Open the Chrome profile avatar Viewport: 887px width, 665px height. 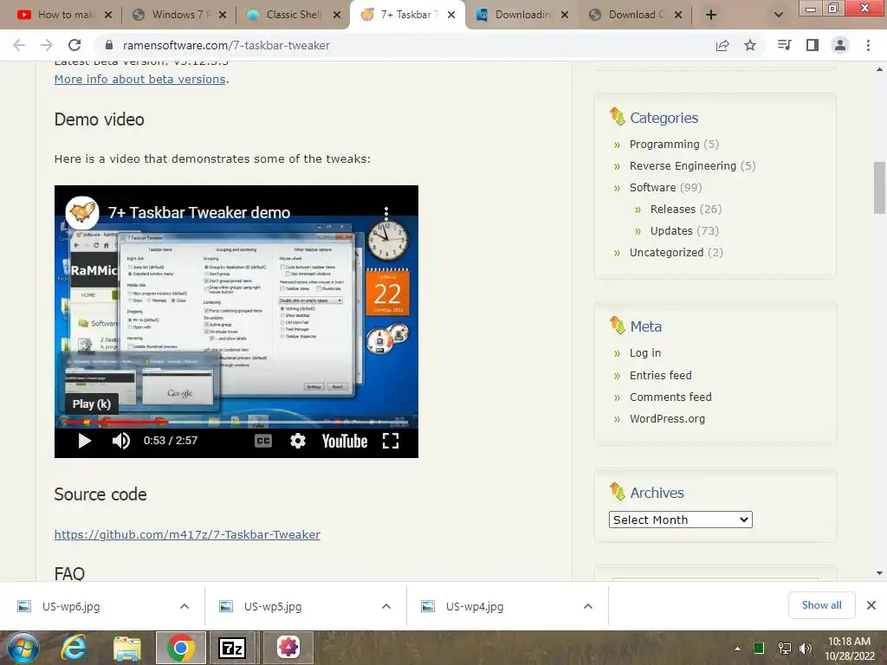pyautogui.click(x=840, y=45)
